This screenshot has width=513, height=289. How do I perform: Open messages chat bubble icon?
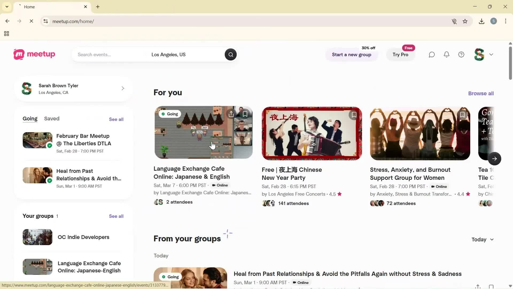point(432,55)
